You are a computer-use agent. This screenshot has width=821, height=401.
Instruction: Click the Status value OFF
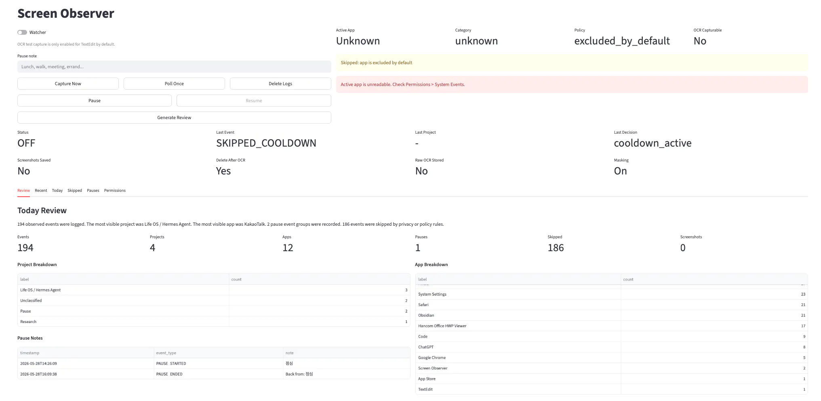click(x=26, y=143)
